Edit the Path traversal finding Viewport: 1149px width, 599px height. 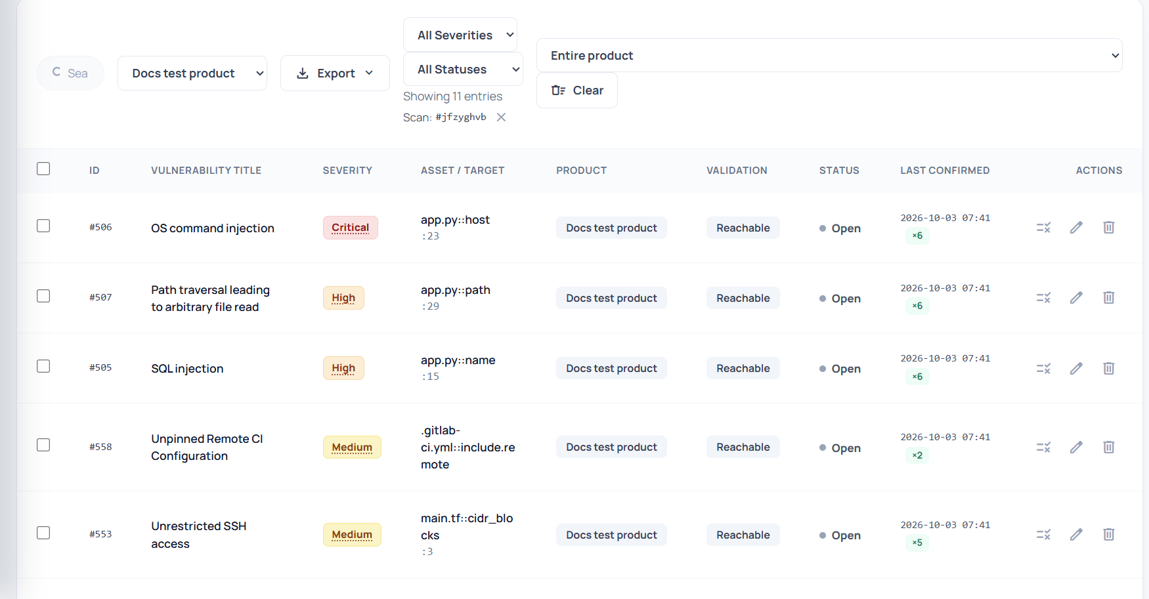[1076, 298]
